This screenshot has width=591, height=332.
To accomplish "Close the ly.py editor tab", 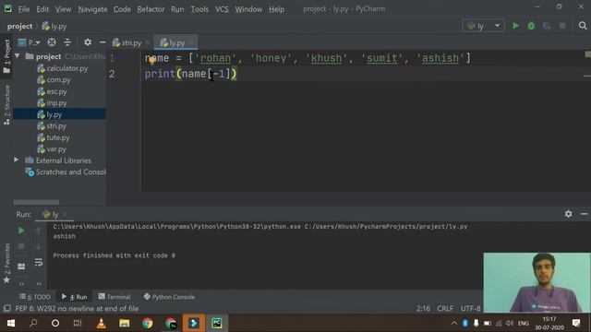I will tap(191, 42).
